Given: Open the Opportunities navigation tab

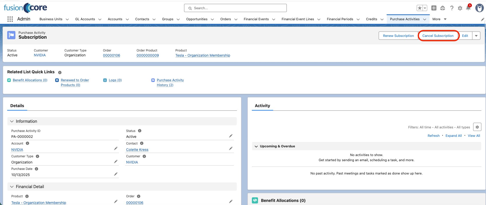Looking at the screenshot, I should [x=197, y=19].
